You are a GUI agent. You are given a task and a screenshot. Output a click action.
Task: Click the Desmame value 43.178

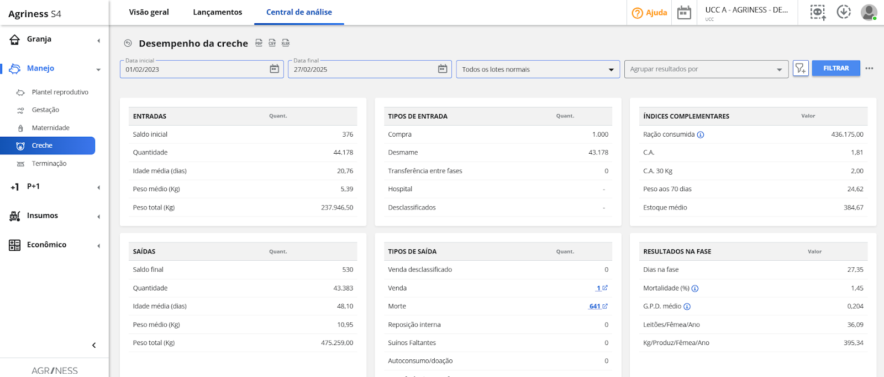(x=598, y=153)
